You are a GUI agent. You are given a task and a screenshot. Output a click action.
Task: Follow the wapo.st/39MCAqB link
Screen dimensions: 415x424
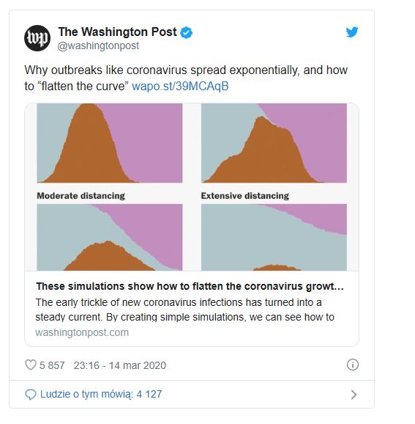tap(180, 87)
